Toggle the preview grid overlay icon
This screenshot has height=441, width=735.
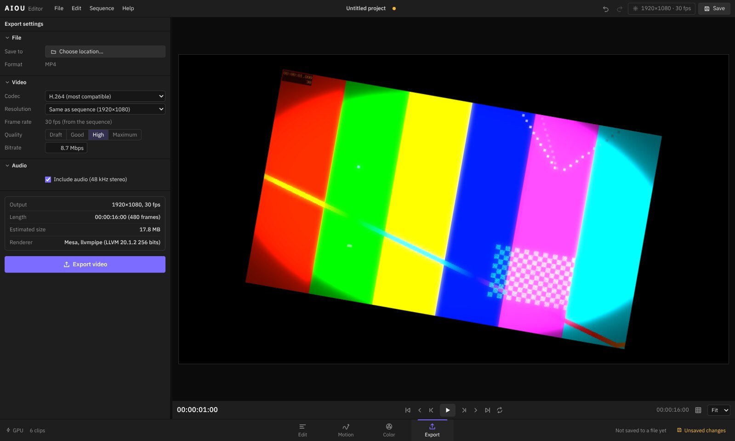698,410
